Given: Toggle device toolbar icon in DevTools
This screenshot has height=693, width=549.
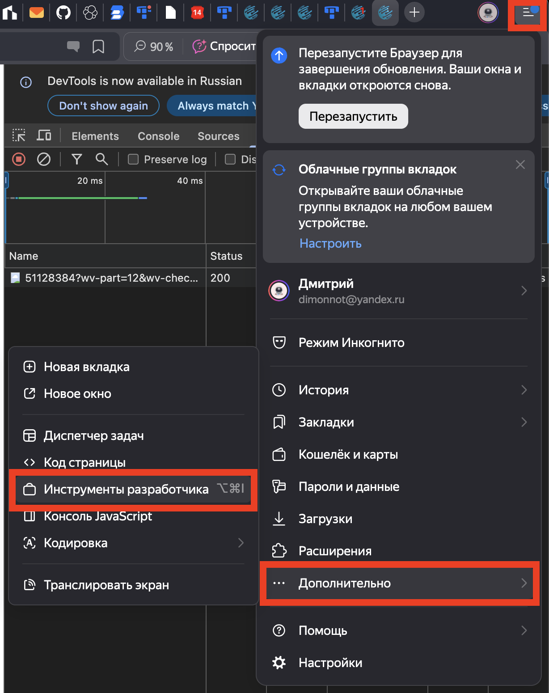Looking at the screenshot, I should (x=44, y=135).
